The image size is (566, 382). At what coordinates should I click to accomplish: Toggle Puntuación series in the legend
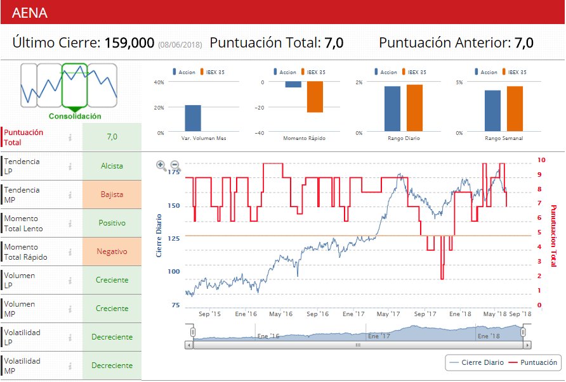[x=533, y=362]
